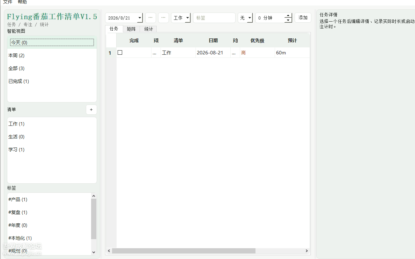Open the 帮助 menu
The height and width of the screenshot is (259, 415).
pyautogui.click(x=22, y=2)
